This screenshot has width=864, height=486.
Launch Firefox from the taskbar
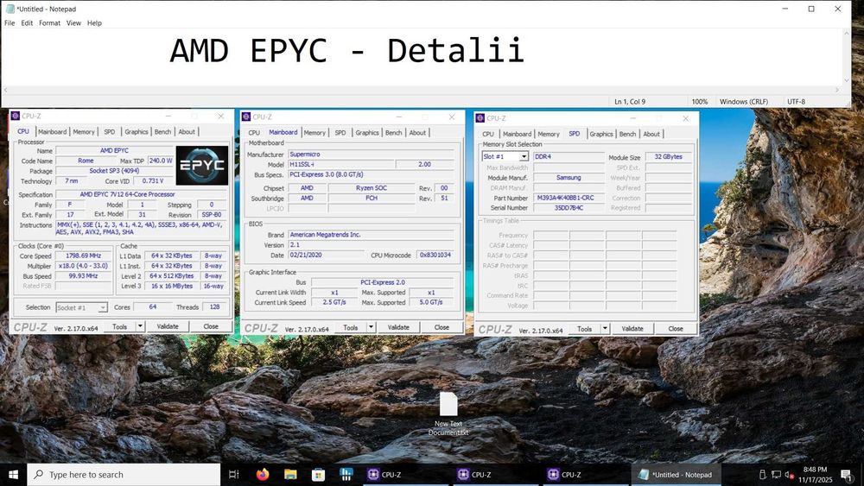point(263,475)
